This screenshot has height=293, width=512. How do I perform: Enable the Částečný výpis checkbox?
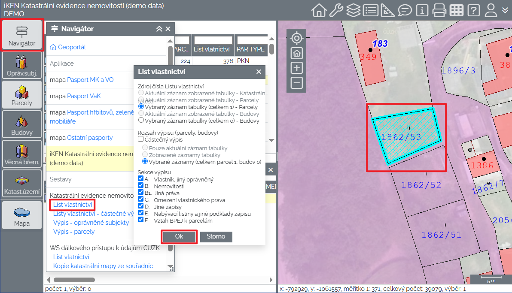click(140, 139)
